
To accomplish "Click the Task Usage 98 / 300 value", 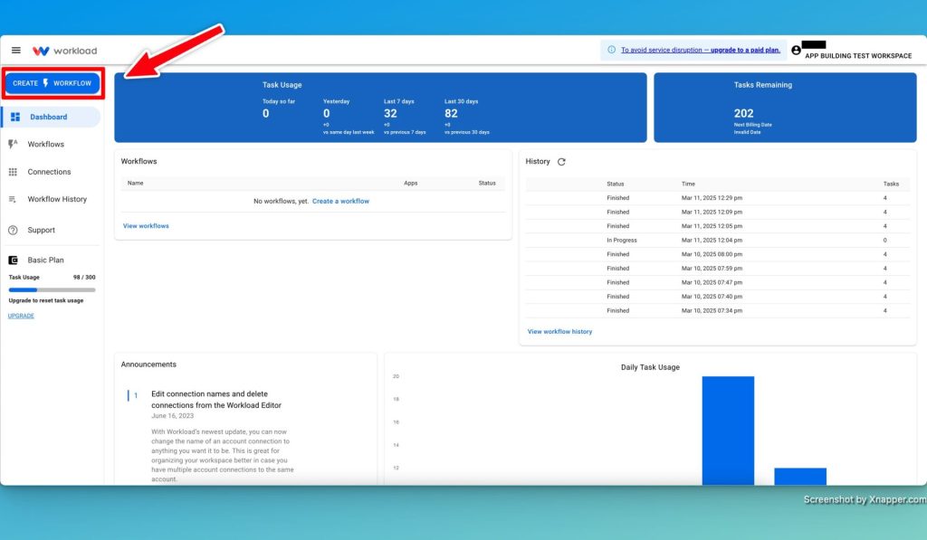I will [84, 277].
